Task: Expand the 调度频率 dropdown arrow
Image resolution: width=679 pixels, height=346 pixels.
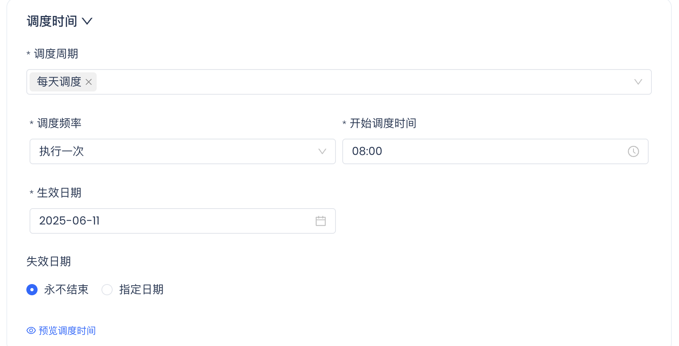Action: point(322,151)
